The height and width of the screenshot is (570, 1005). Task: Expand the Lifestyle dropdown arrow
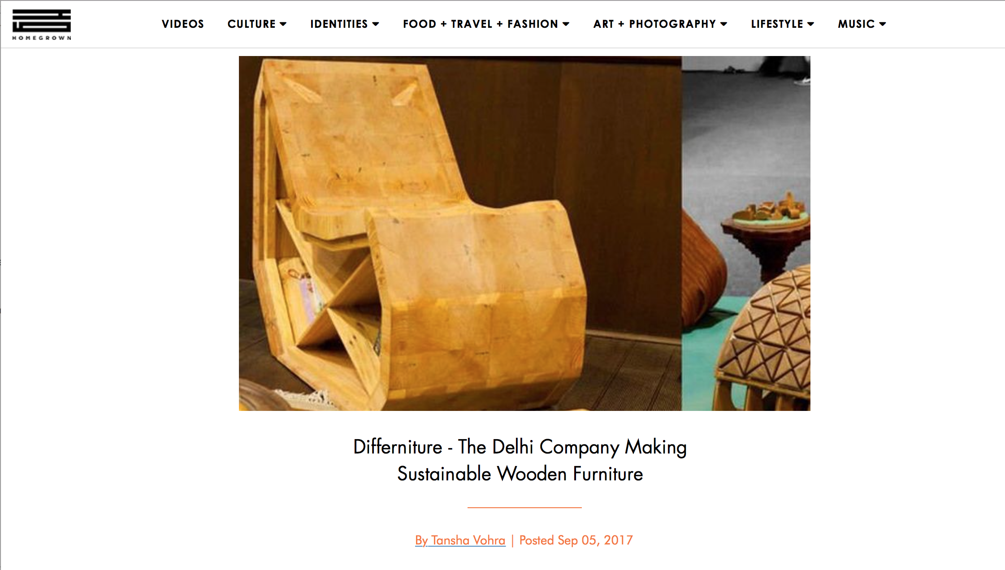tap(810, 24)
